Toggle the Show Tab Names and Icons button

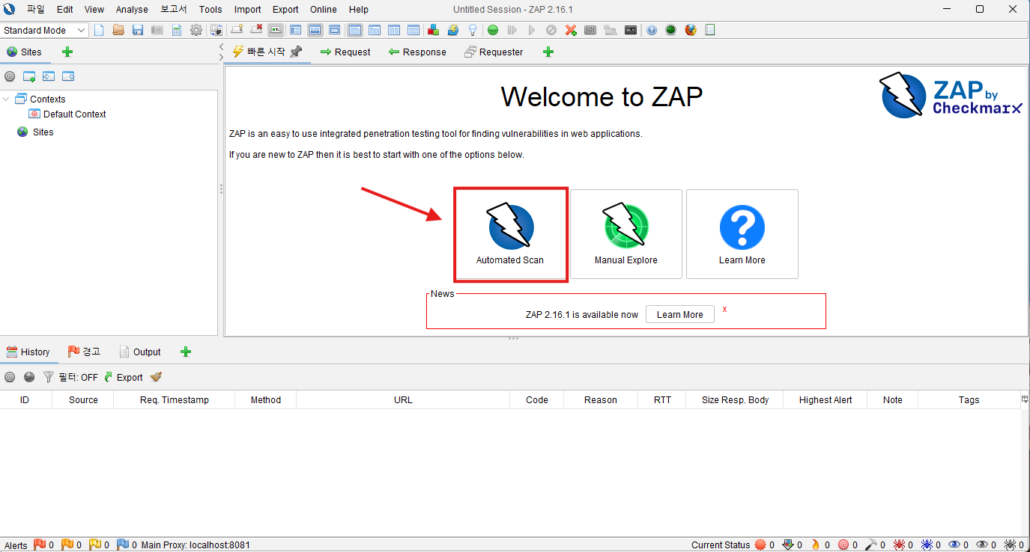276,31
